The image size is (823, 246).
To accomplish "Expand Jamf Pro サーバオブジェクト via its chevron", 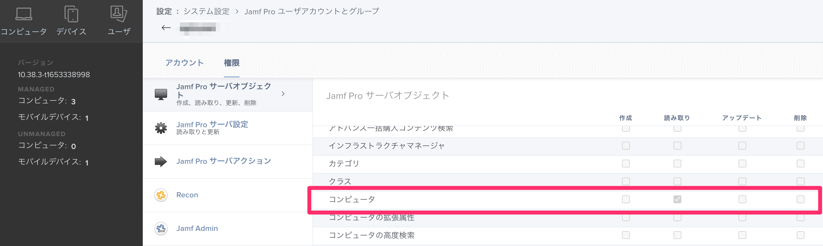I will pyautogui.click(x=283, y=93).
